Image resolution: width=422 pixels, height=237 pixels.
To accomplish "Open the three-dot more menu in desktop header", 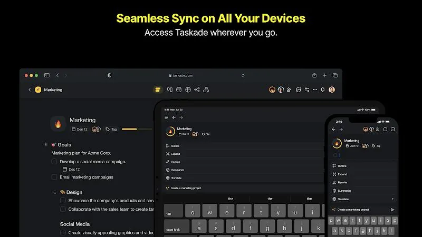I will pyautogui.click(x=315, y=90).
